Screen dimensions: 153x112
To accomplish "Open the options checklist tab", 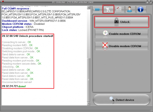I will pos(119,9).
